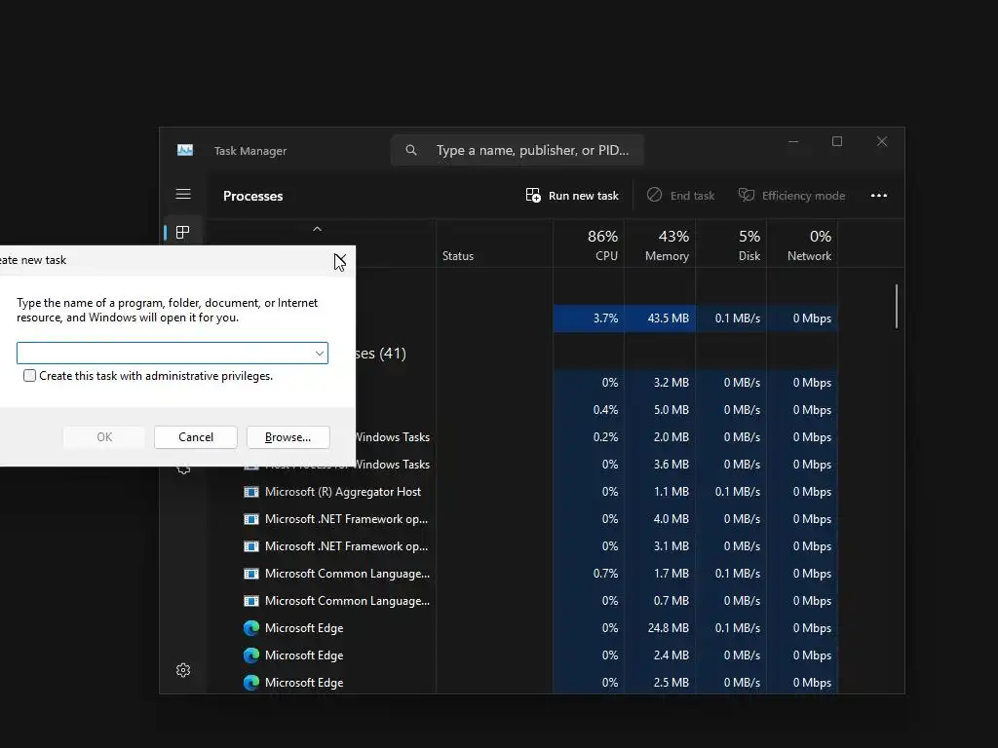
Task: Click the Edge icon in the 2.5 MB row
Action: click(251, 683)
